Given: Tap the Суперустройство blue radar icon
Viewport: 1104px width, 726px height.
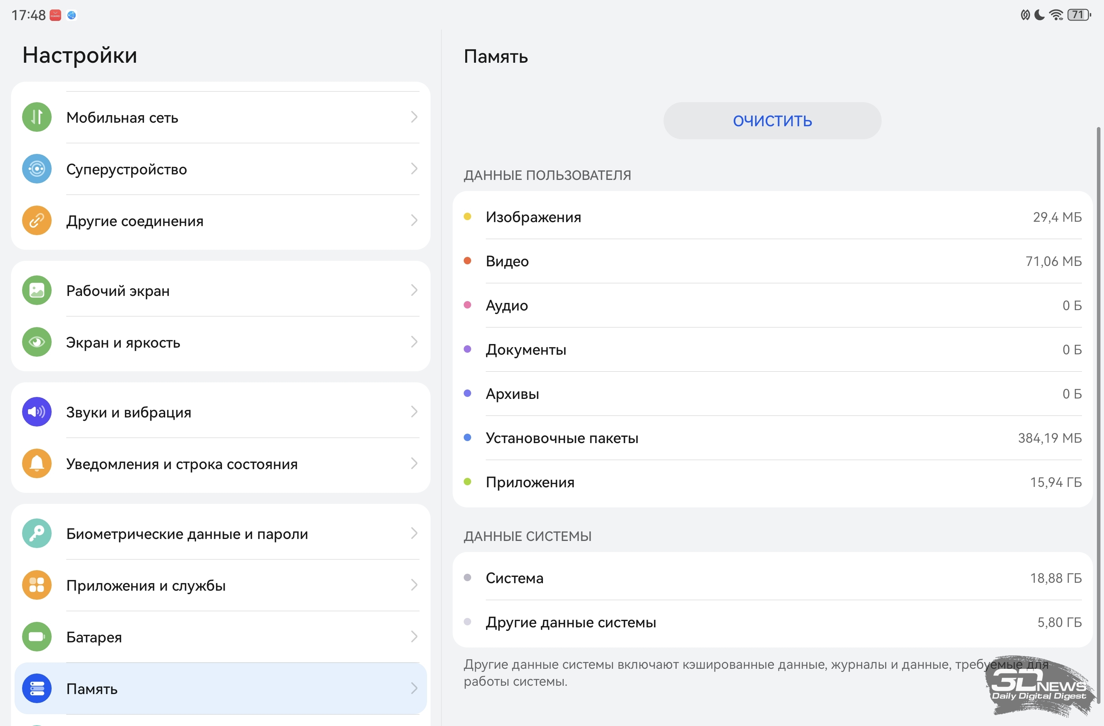Looking at the screenshot, I should tap(37, 169).
